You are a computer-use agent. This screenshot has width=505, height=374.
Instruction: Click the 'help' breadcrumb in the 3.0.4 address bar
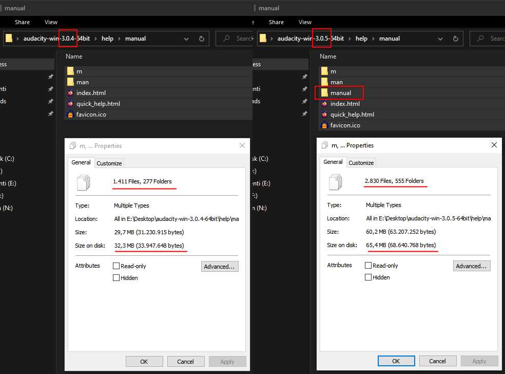tap(107, 39)
